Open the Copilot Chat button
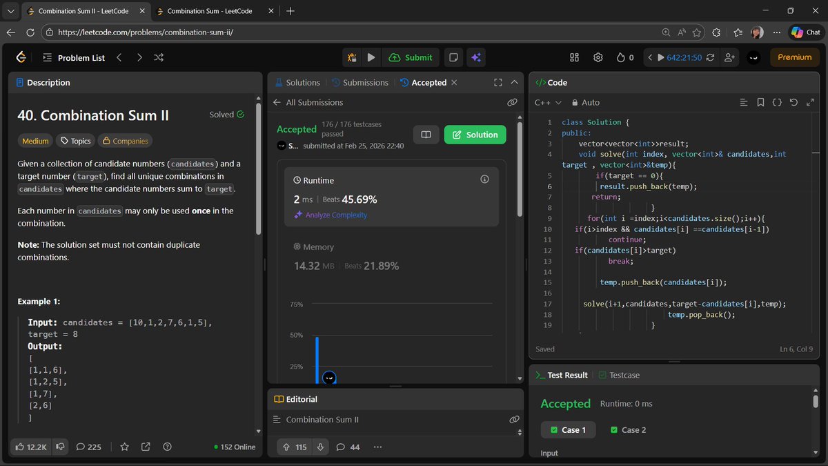Screen dimensions: 828x466 pyautogui.click(x=806, y=32)
